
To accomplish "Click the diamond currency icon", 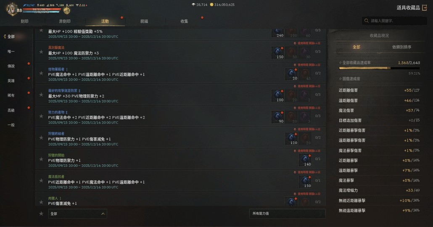I will click(x=193, y=5).
